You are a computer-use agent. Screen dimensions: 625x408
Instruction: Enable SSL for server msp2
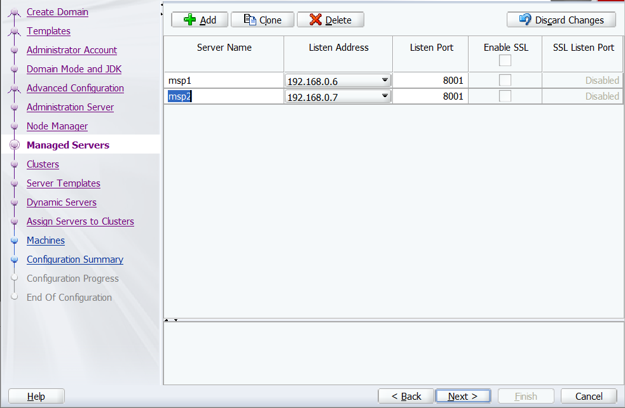tap(505, 96)
